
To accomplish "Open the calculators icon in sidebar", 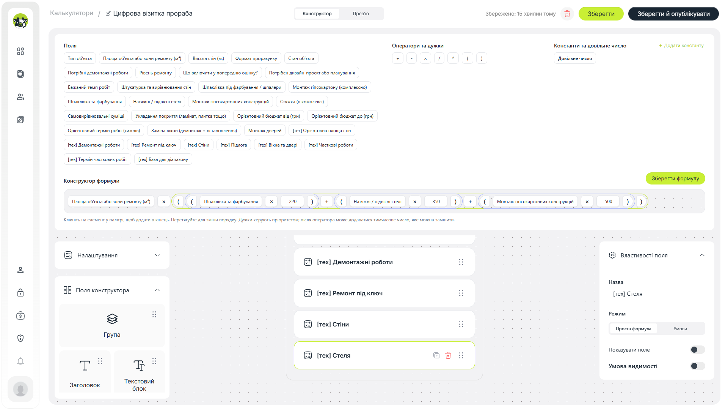I will 20,74.
